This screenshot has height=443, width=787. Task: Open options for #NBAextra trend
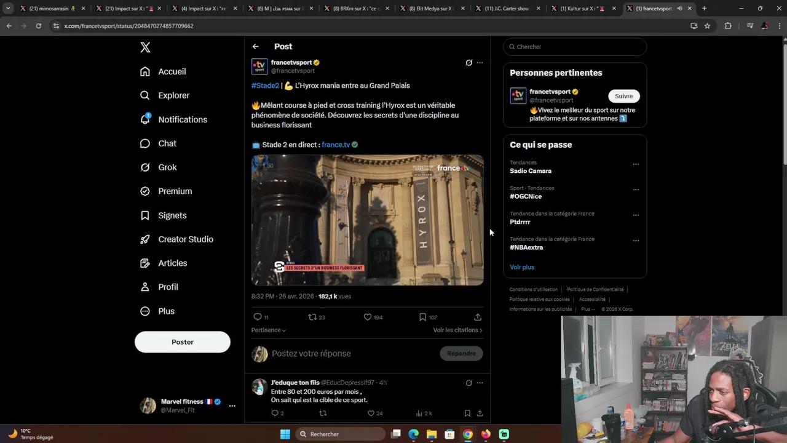[636, 241]
